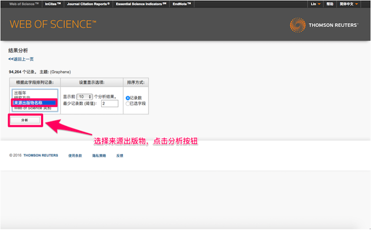Image resolution: width=371 pixels, height=230 pixels.
Task: Click the Web of Science top tab
Action: click(24, 4)
